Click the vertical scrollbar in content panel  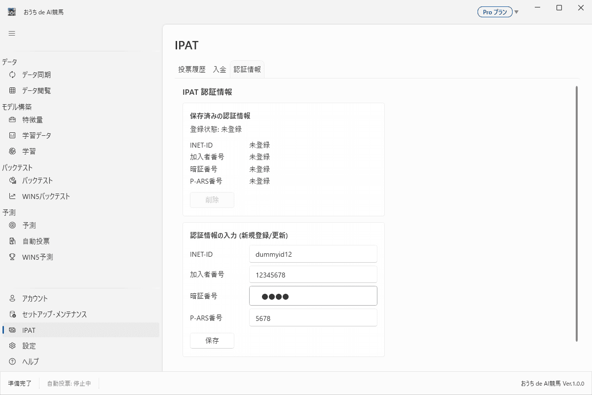576,214
